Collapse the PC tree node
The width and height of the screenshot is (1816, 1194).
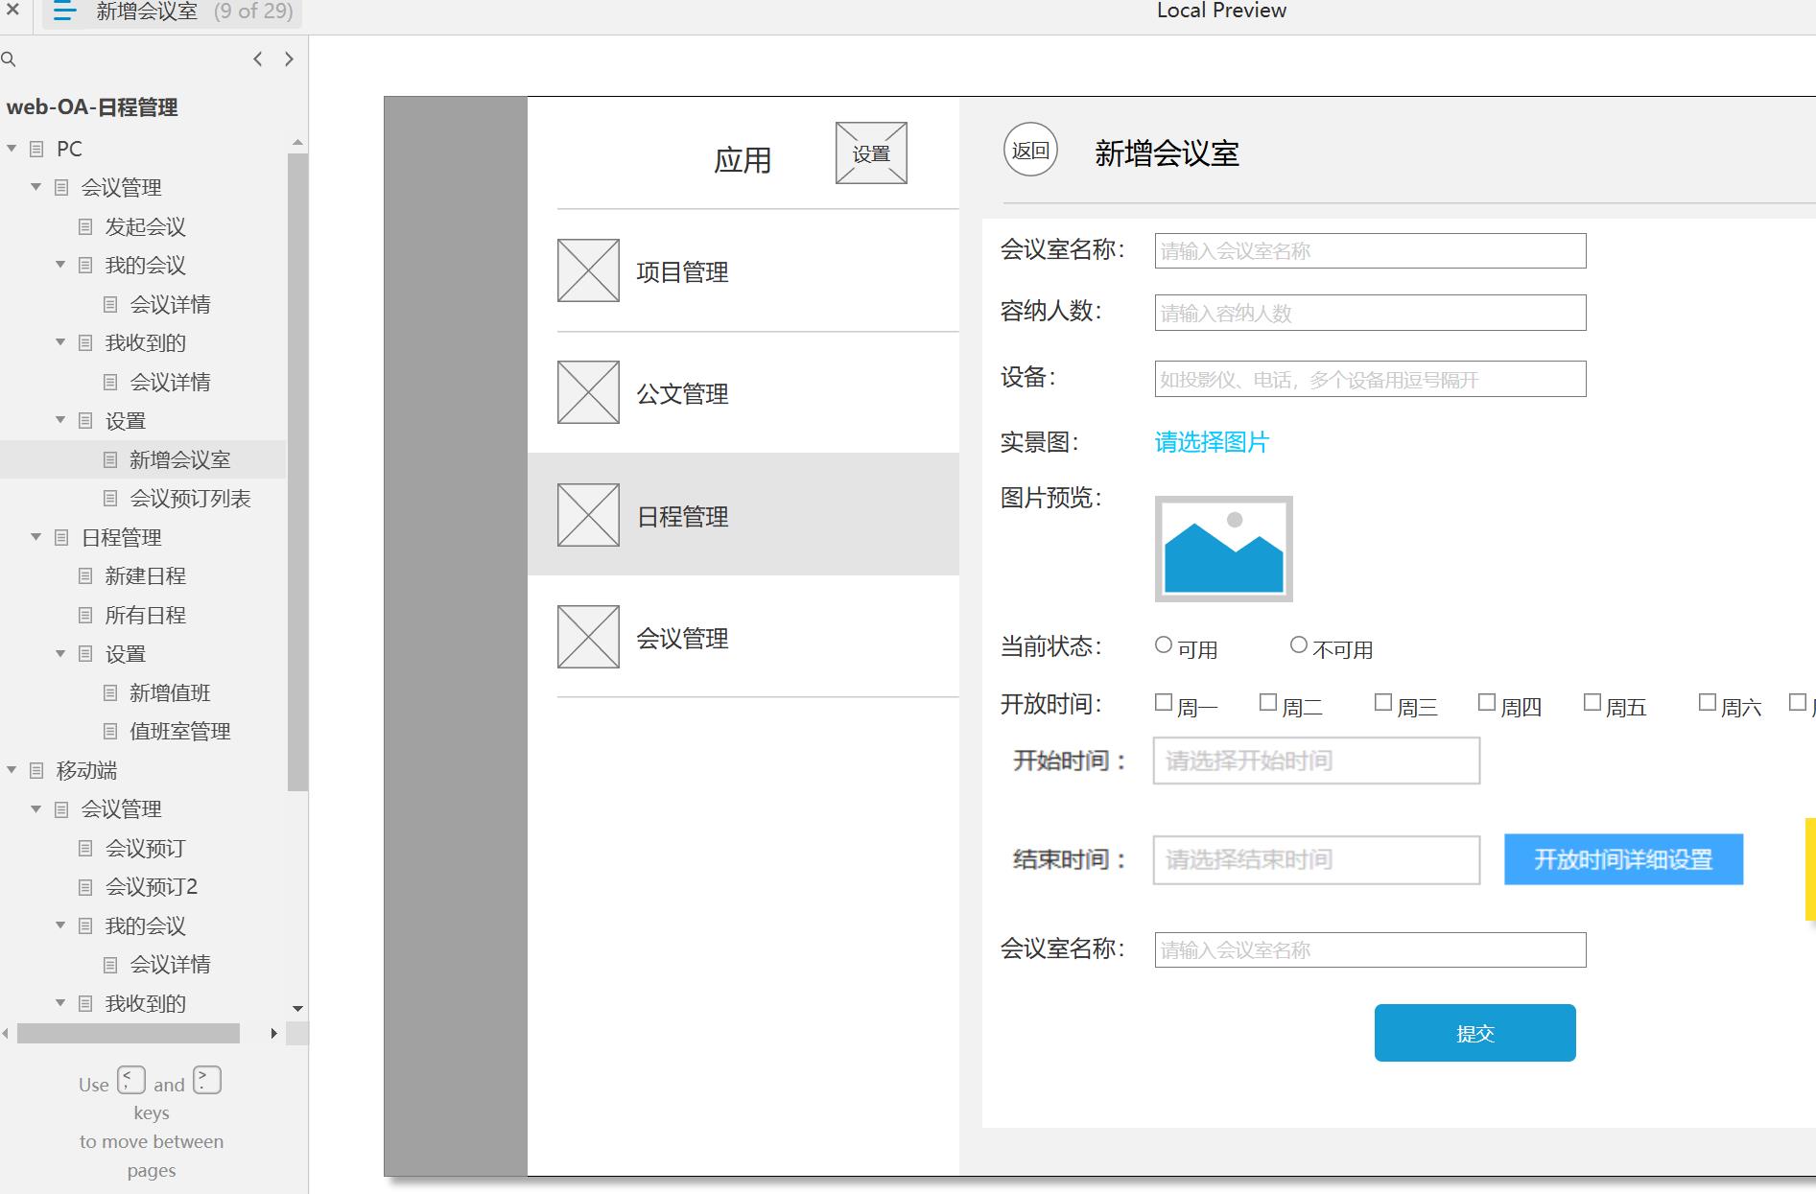[12, 149]
